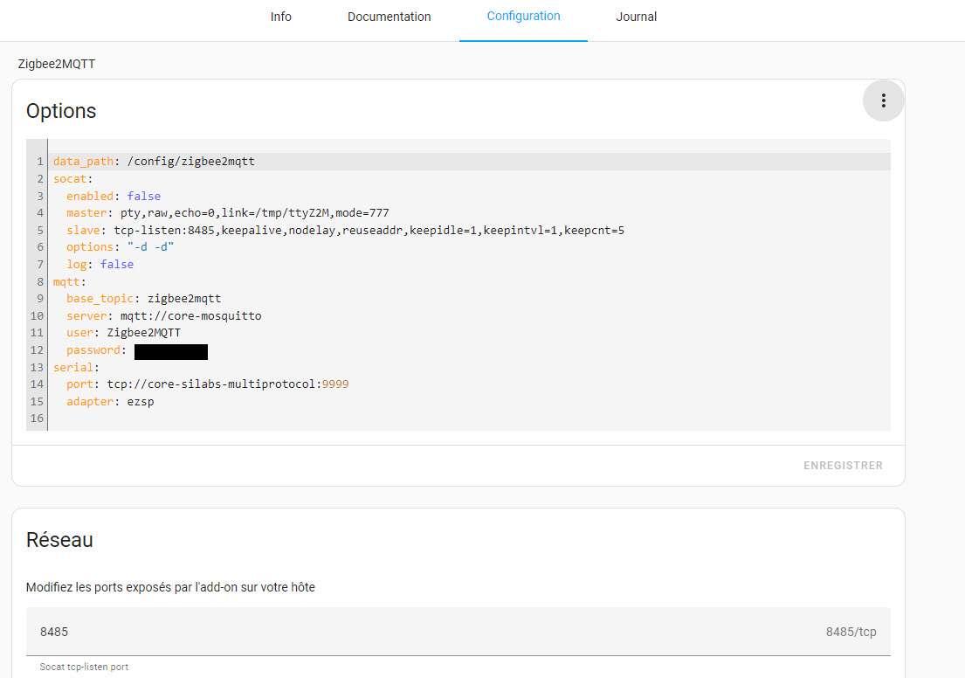Select the Configuration tab
Screen dimensions: 965x678
point(523,17)
